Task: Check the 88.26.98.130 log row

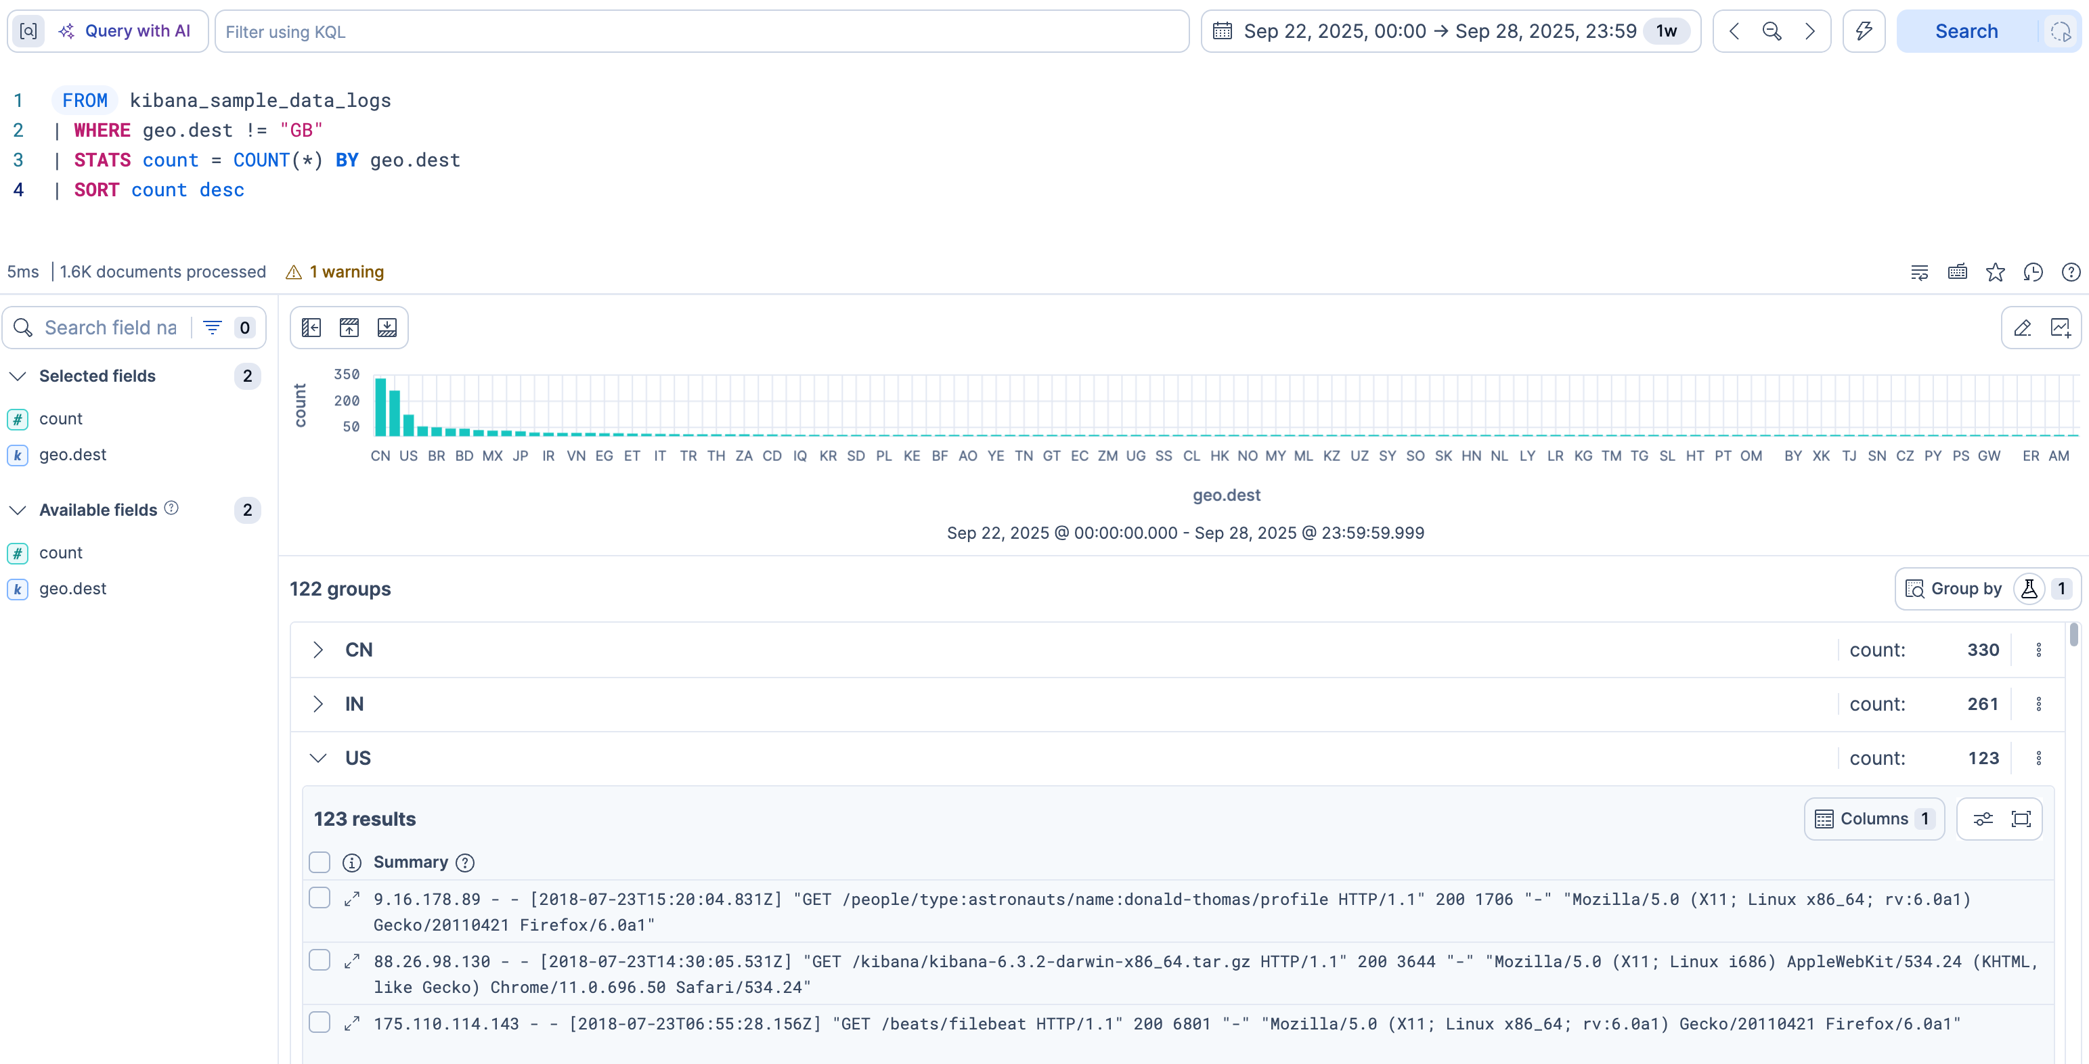Action: click(320, 961)
